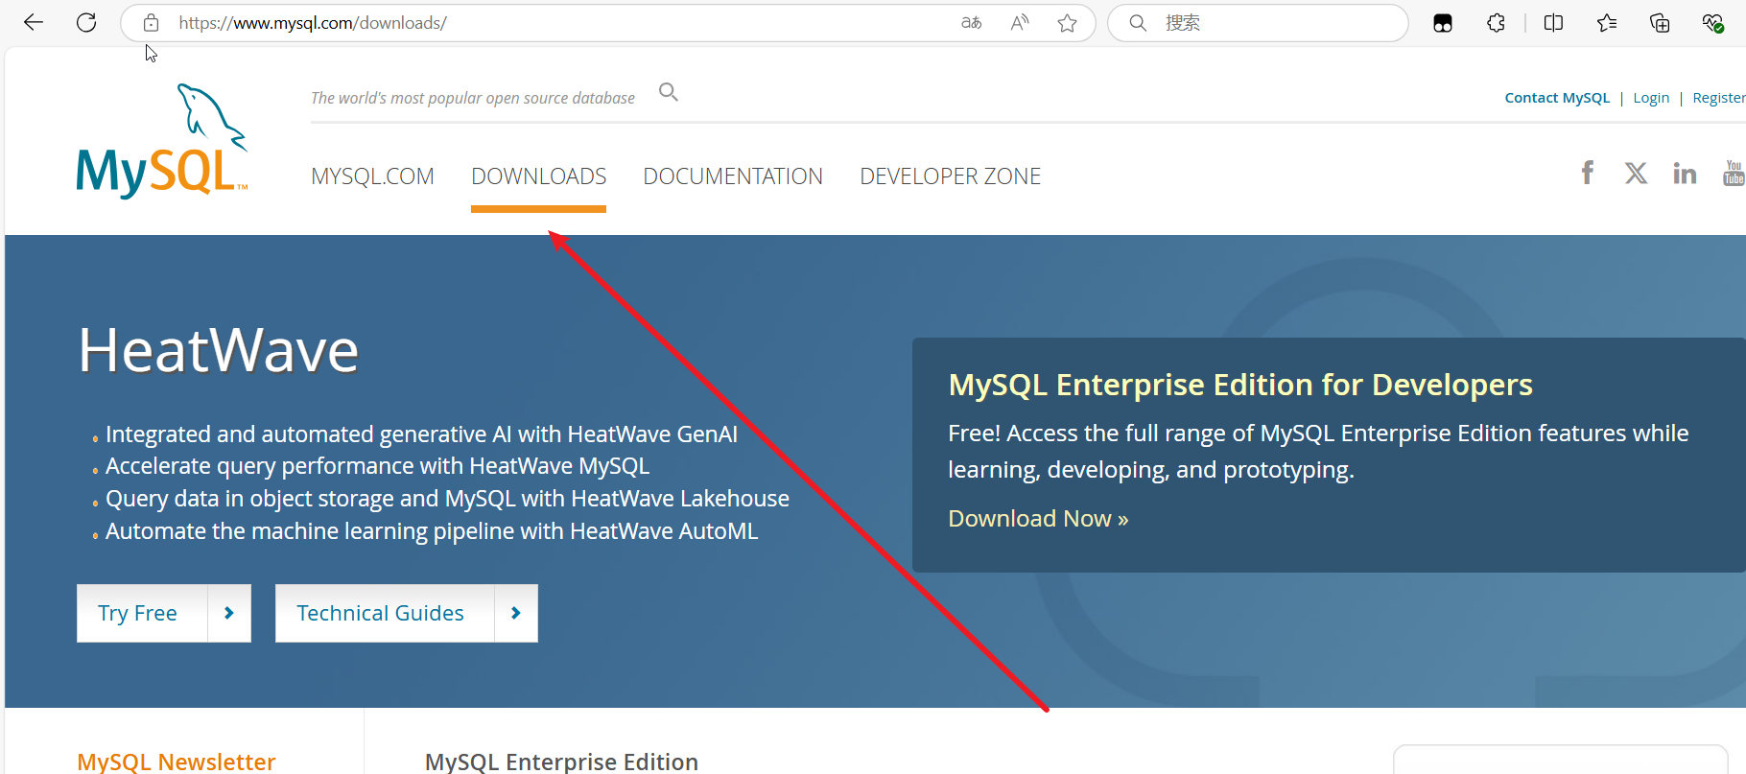Open MySQL YouTube icon

tap(1734, 173)
